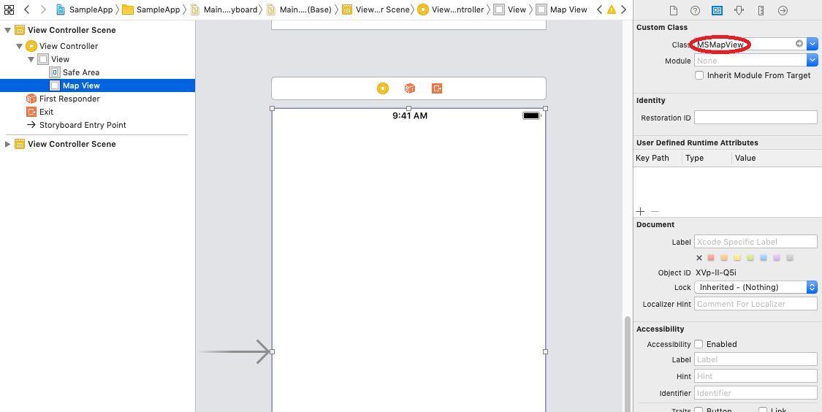Open the Lock popup menu
The height and width of the screenshot is (412, 822).
pyautogui.click(x=756, y=287)
